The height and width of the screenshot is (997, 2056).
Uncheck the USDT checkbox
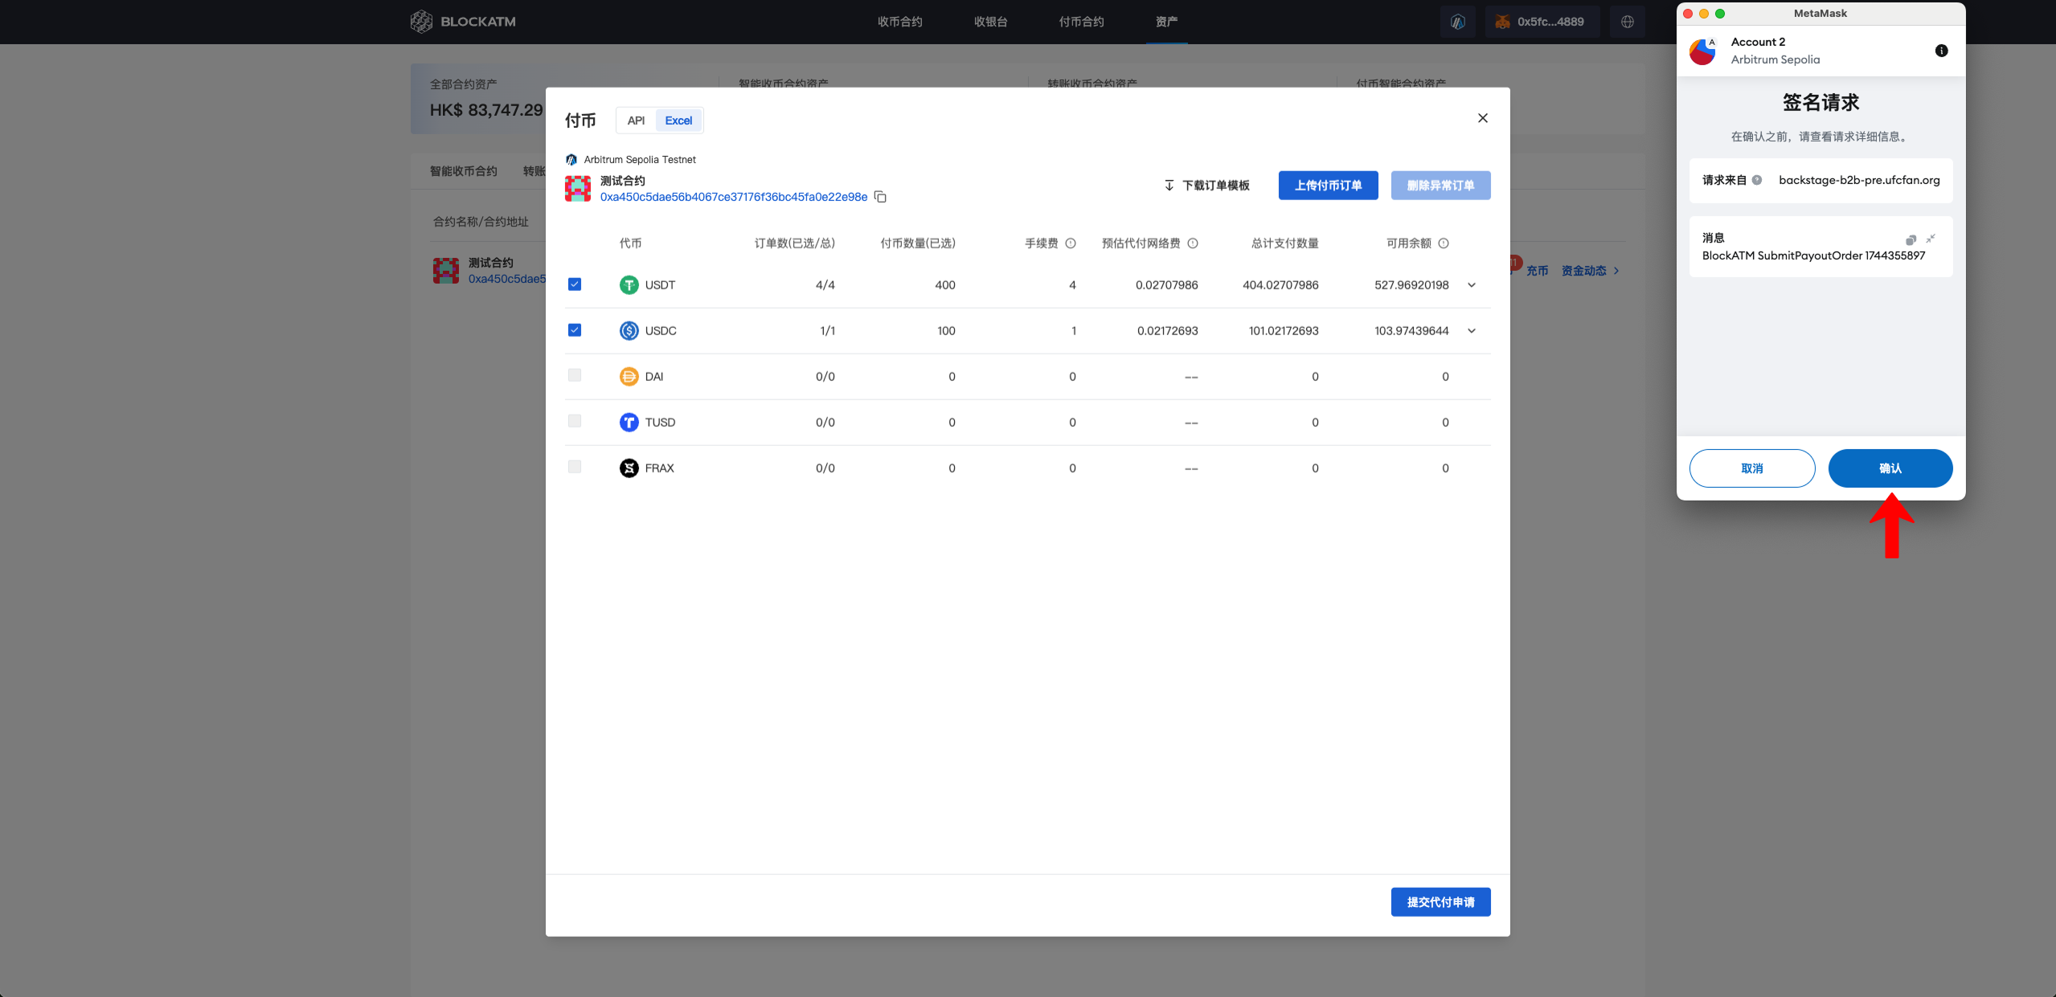pyautogui.click(x=575, y=284)
